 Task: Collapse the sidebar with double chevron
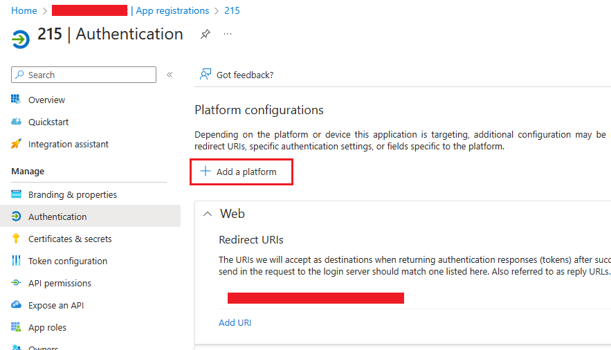click(170, 75)
